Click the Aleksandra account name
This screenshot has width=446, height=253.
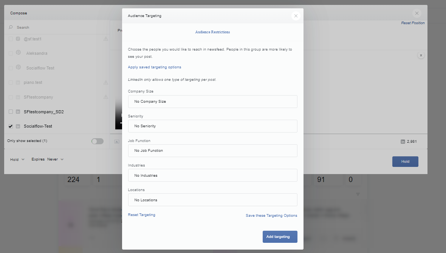click(37, 54)
